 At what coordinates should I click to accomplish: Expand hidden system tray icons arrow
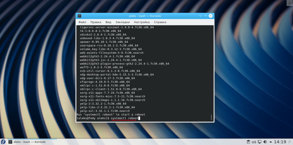pos(270,142)
